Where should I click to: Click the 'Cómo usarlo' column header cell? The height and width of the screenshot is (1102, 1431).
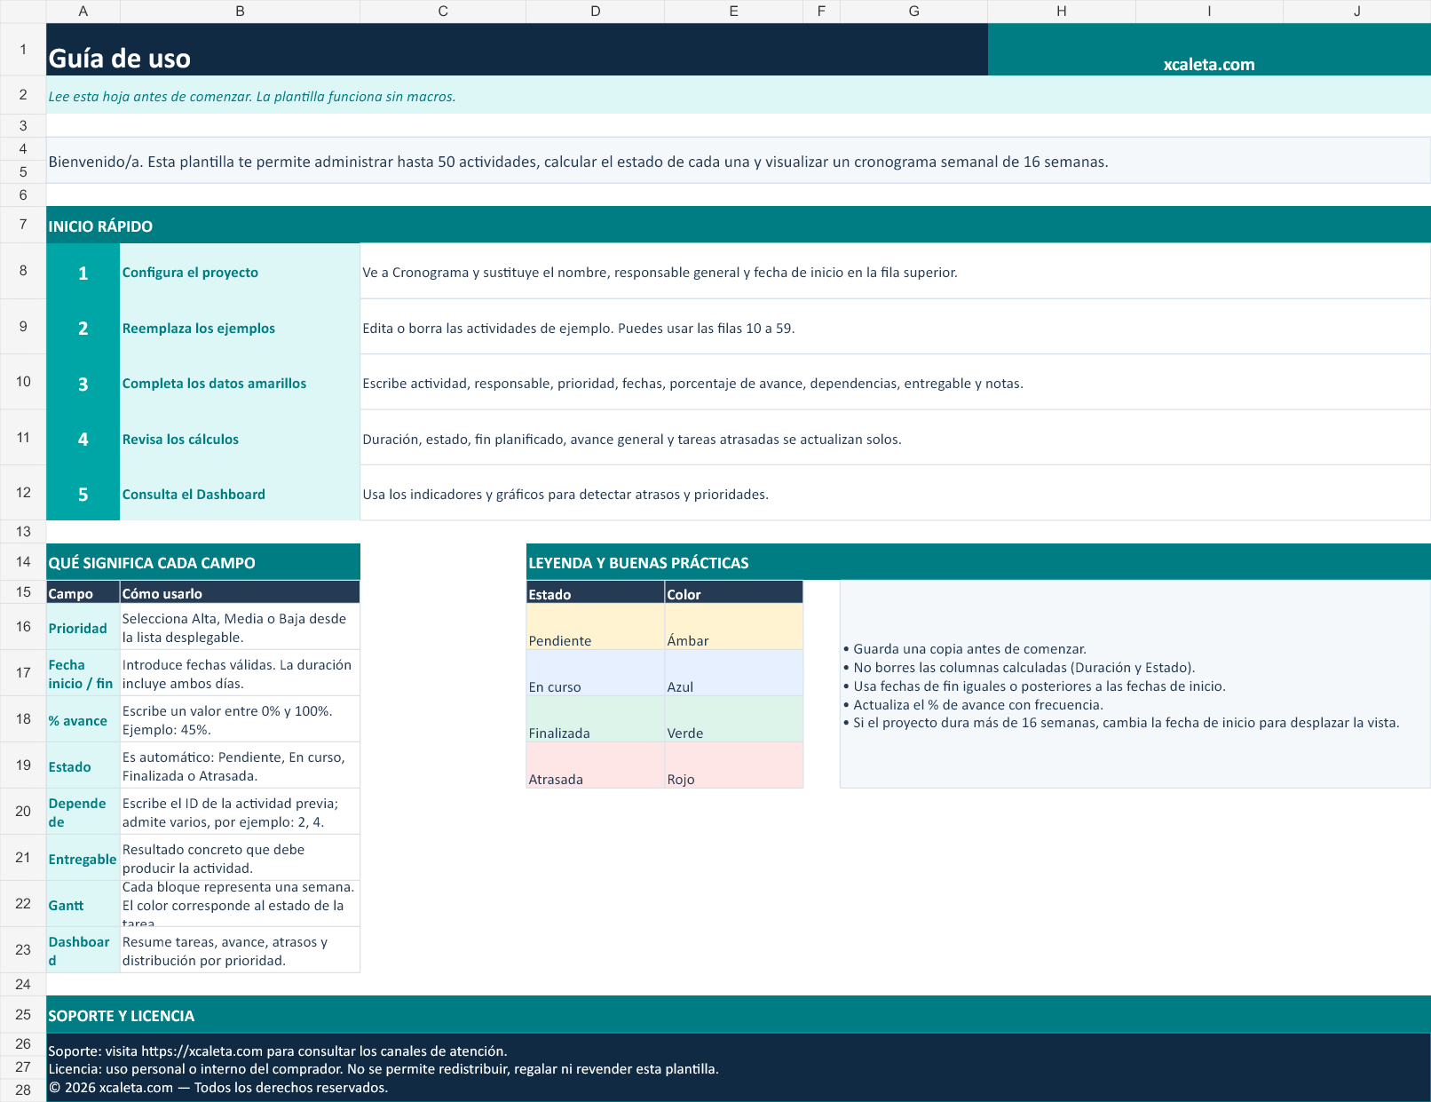click(x=240, y=592)
